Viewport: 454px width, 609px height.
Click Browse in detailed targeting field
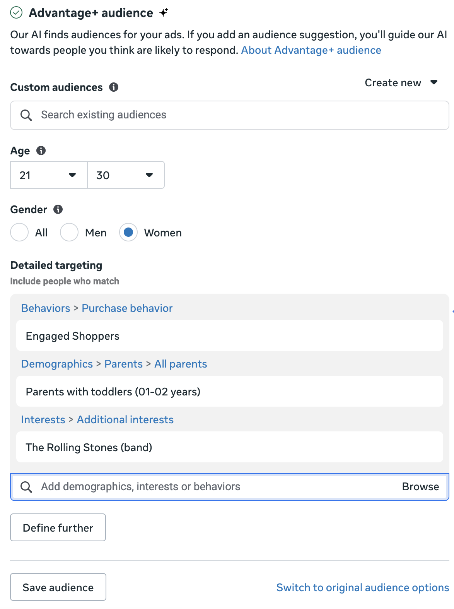click(420, 487)
